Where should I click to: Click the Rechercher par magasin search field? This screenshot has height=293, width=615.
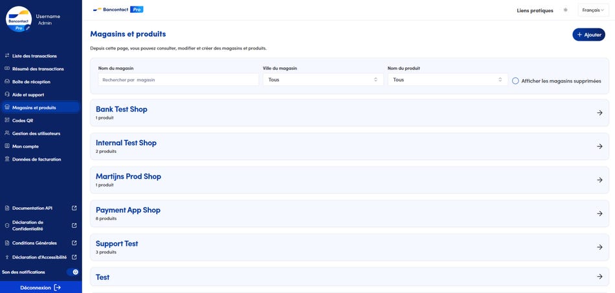(x=178, y=79)
